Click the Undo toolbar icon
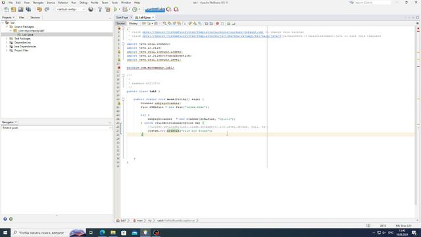Viewport: 421px width, 237px height. click(x=39, y=9)
